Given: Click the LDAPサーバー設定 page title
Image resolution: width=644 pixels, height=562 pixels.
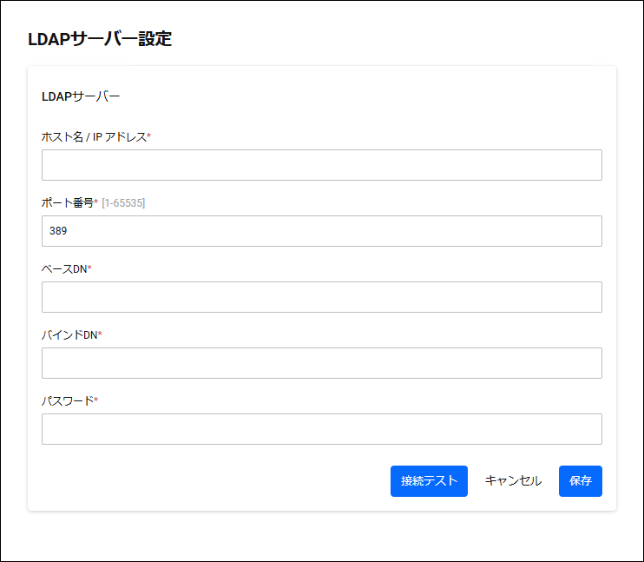Looking at the screenshot, I should (100, 39).
